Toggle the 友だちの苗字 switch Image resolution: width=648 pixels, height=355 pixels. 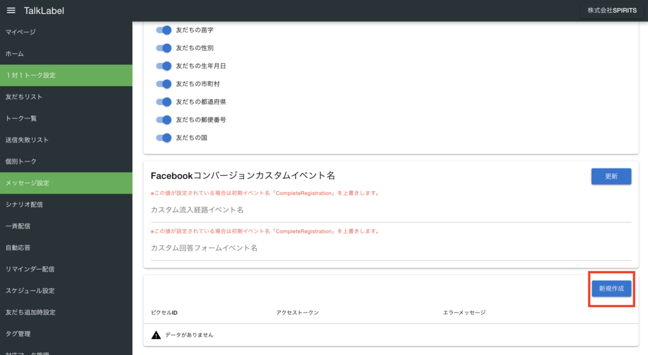click(164, 30)
